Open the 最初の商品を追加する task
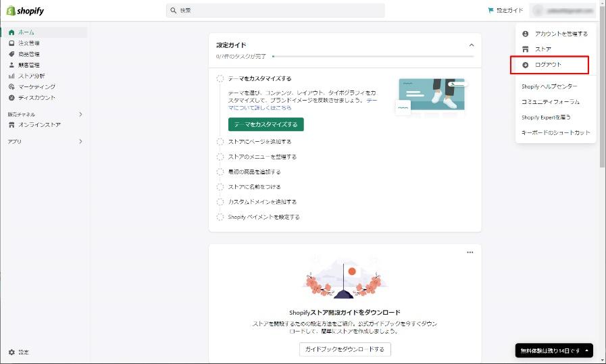Viewport: 606px width, 364px height. pos(254,172)
